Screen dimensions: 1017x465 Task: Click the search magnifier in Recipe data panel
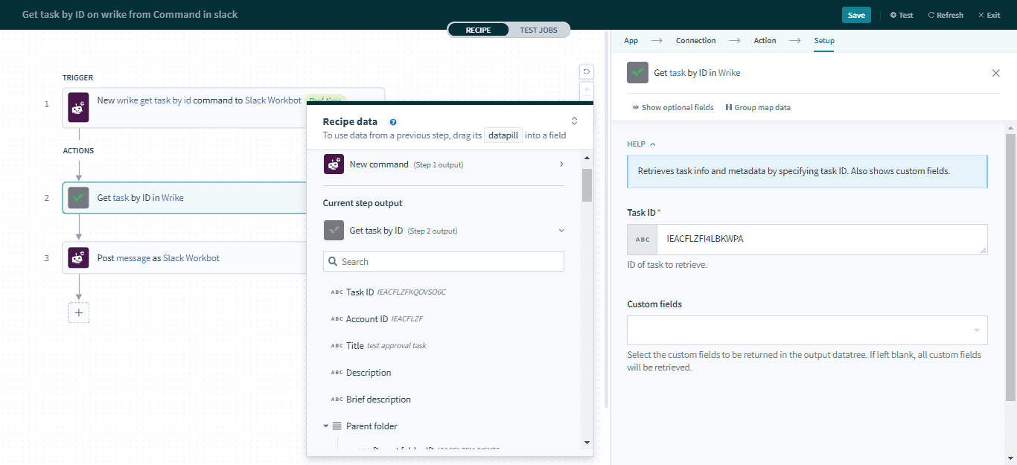click(x=332, y=261)
